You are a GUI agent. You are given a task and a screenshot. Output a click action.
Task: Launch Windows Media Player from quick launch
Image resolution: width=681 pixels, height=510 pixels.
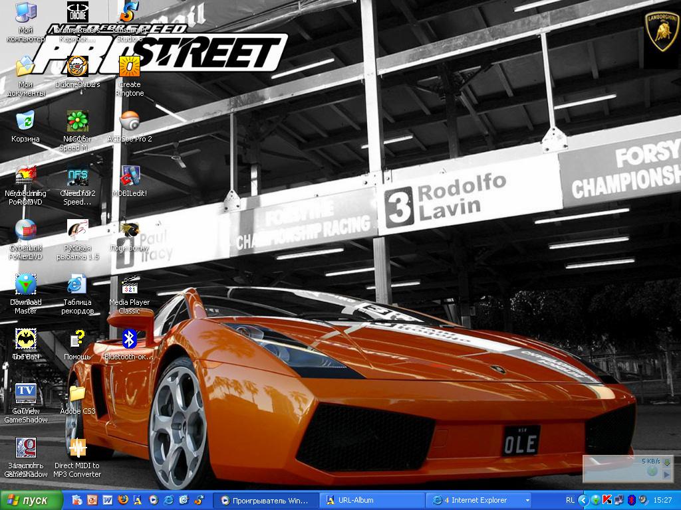pos(154,501)
